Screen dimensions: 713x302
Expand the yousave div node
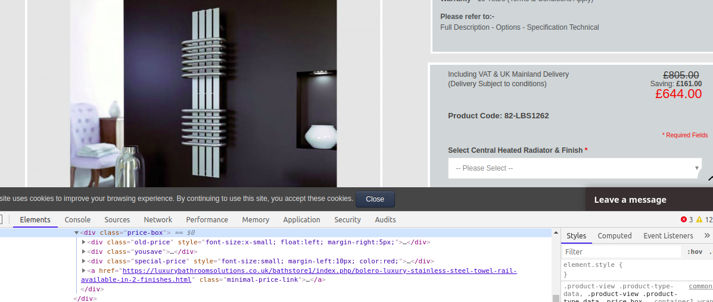[84, 252]
